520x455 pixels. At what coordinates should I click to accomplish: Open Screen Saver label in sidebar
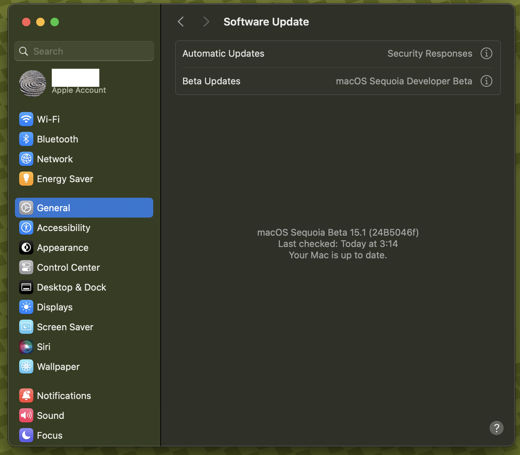click(65, 327)
